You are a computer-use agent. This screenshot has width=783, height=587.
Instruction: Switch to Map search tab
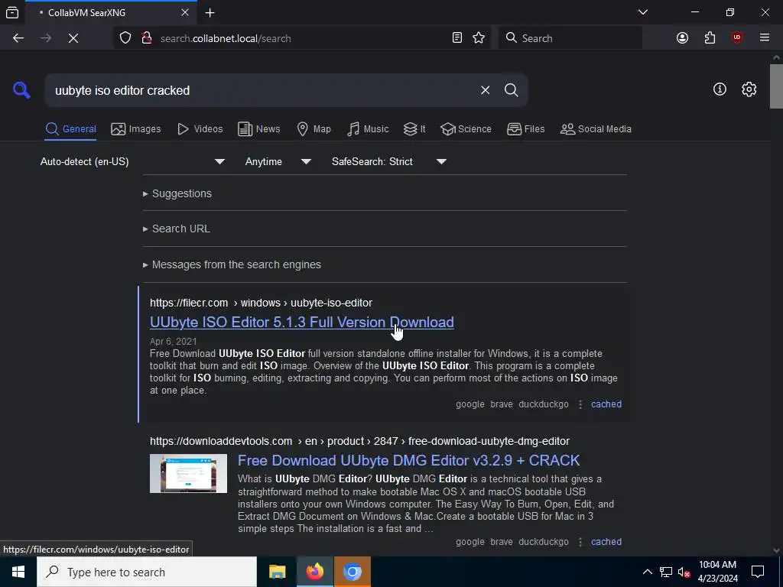314,129
